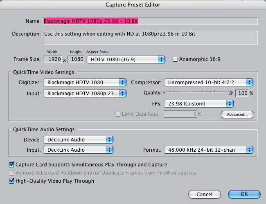The width and height of the screenshot is (266, 204).
Task: Open the video Input dropdown for Blackmagic HDTV 1080p
Action: (85, 94)
